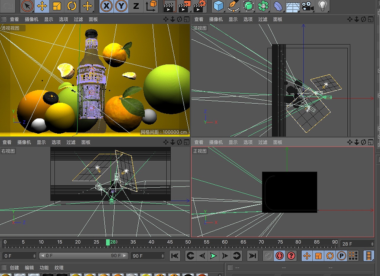Adjust the 28 F current frame stepper arrows
The image size is (380, 276).
[372, 244]
